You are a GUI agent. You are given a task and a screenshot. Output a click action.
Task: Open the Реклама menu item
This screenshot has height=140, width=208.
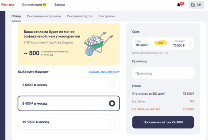(8, 5)
